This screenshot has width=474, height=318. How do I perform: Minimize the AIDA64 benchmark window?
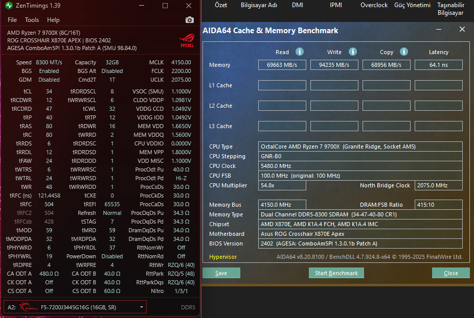pyautogui.click(x=439, y=29)
